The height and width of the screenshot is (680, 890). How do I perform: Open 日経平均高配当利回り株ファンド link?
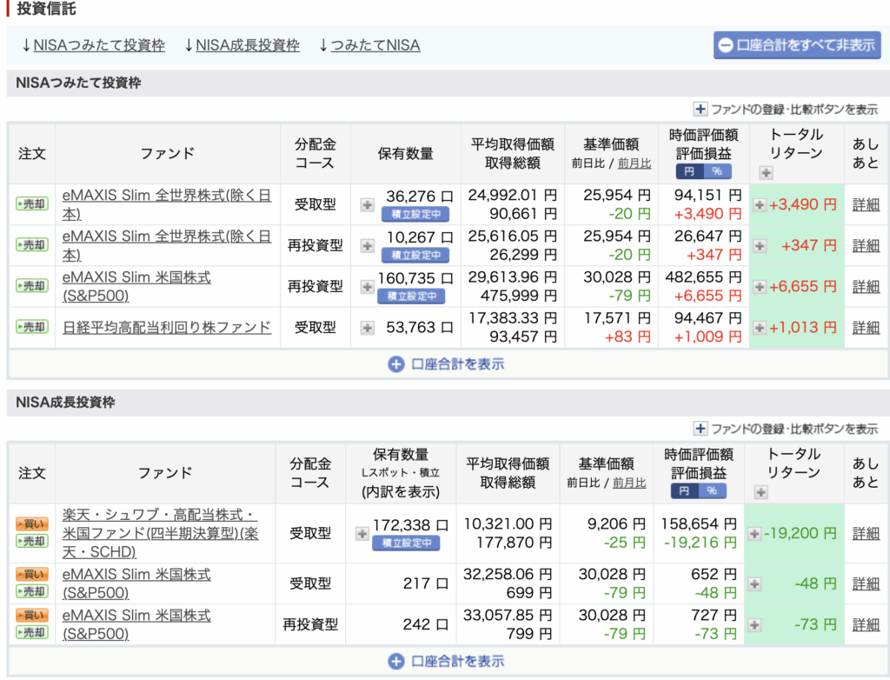(166, 327)
